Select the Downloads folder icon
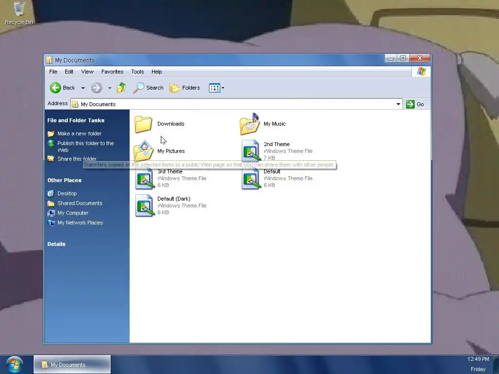This screenshot has width=499, height=374. 143,124
